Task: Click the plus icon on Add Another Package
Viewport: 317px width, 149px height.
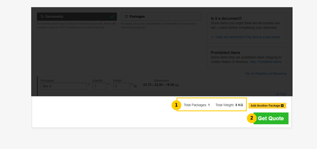Action: coord(282,105)
